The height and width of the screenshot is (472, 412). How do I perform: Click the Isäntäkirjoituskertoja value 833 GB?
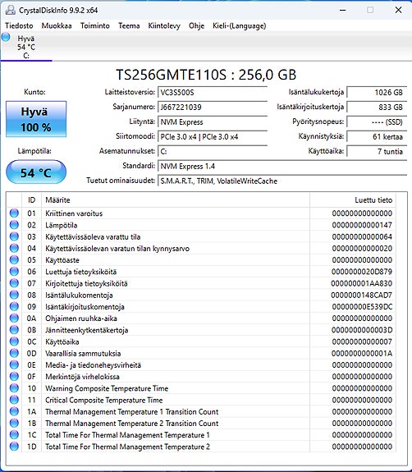coord(377,108)
